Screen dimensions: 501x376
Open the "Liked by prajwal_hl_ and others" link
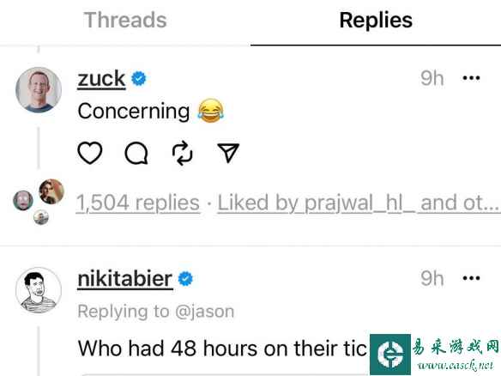tap(359, 203)
